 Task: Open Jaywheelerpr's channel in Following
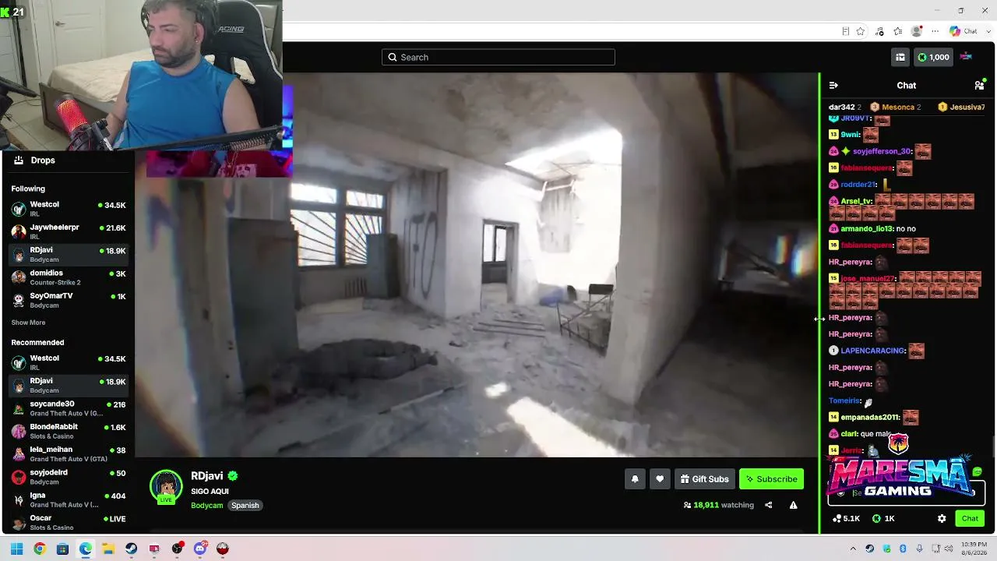(68, 231)
